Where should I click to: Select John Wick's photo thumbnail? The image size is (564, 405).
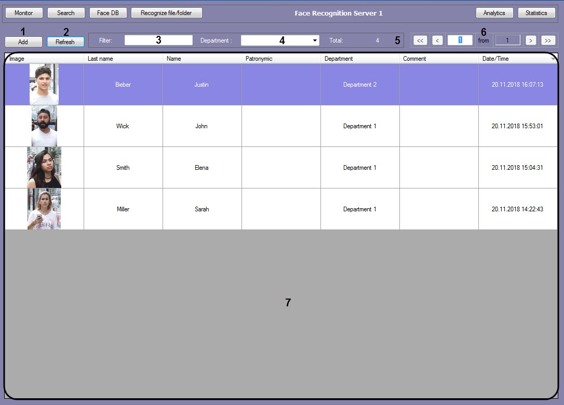pyautogui.click(x=44, y=126)
